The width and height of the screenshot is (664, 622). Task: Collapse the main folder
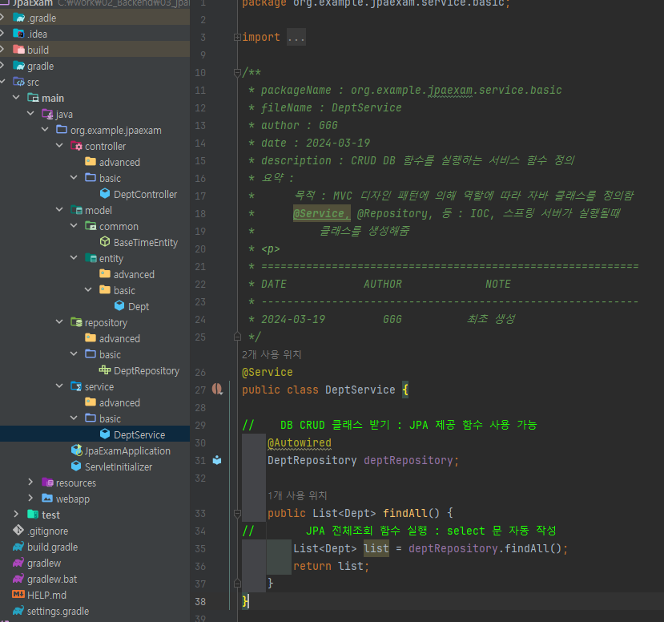(x=16, y=98)
